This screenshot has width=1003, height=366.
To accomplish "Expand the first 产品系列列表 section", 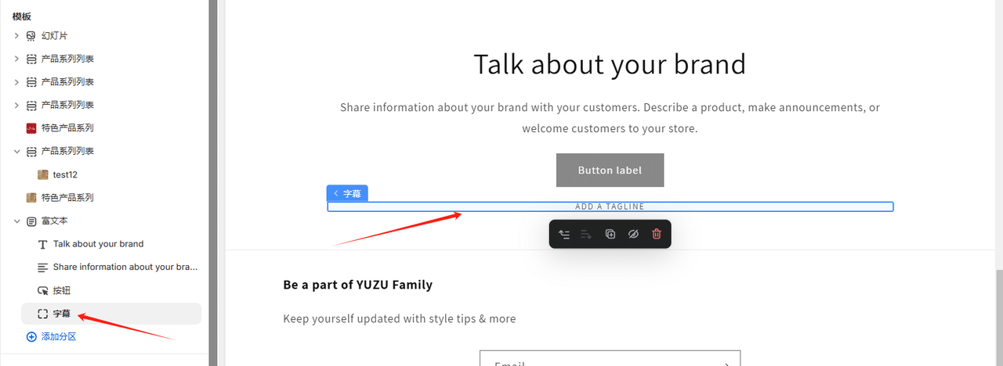I will tap(16, 59).
